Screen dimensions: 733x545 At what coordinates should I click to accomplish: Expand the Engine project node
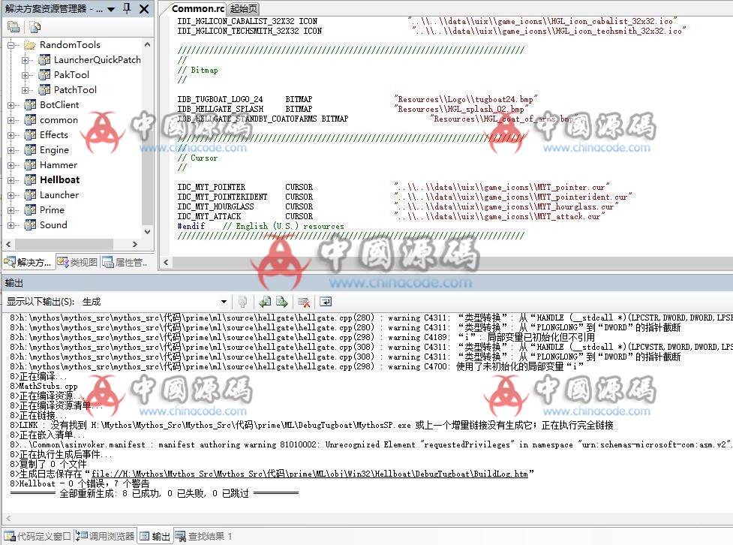tap(11, 150)
